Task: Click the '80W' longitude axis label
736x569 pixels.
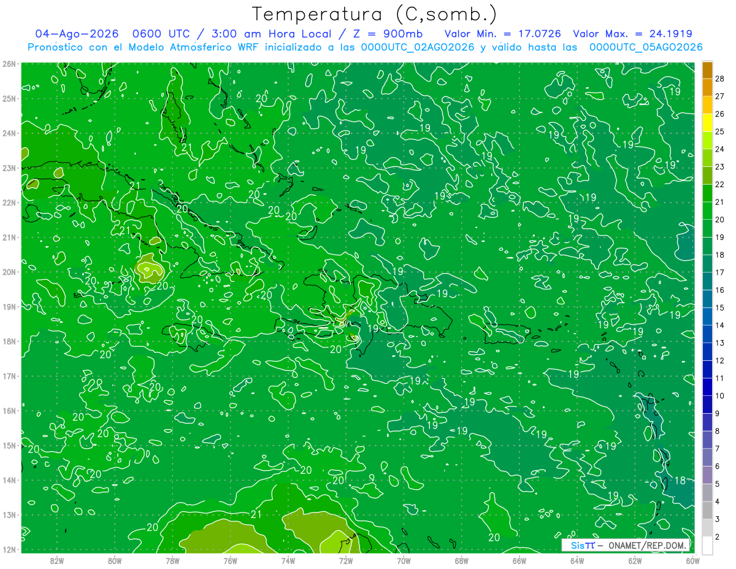Action: tap(115, 560)
